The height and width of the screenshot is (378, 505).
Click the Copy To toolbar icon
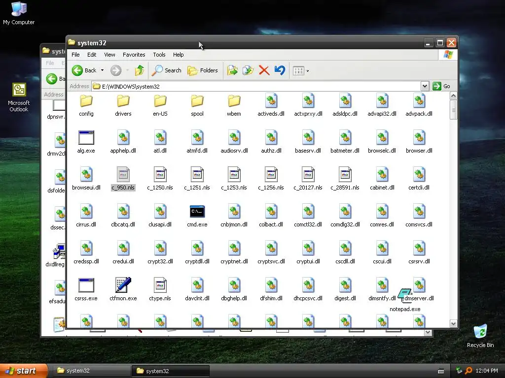[248, 70]
